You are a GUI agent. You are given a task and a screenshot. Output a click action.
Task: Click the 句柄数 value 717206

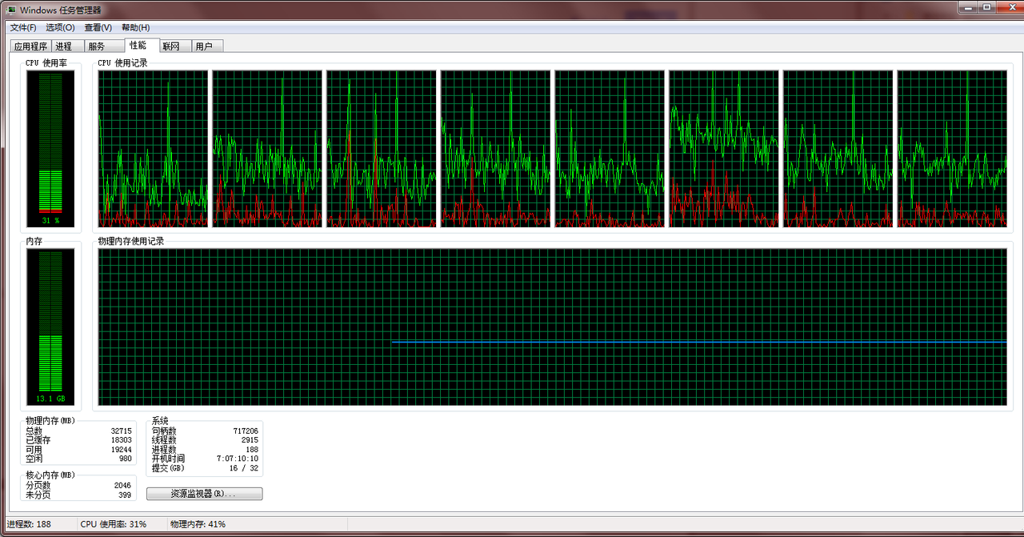tap(246, 431)
